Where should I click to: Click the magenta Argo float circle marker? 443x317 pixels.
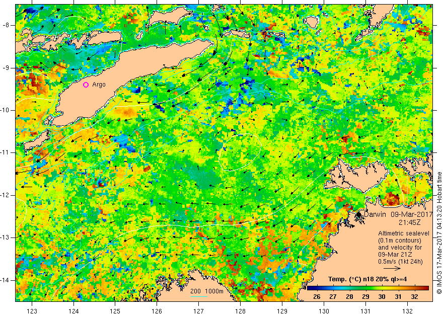pyautogui.click(x=86, y=85)
